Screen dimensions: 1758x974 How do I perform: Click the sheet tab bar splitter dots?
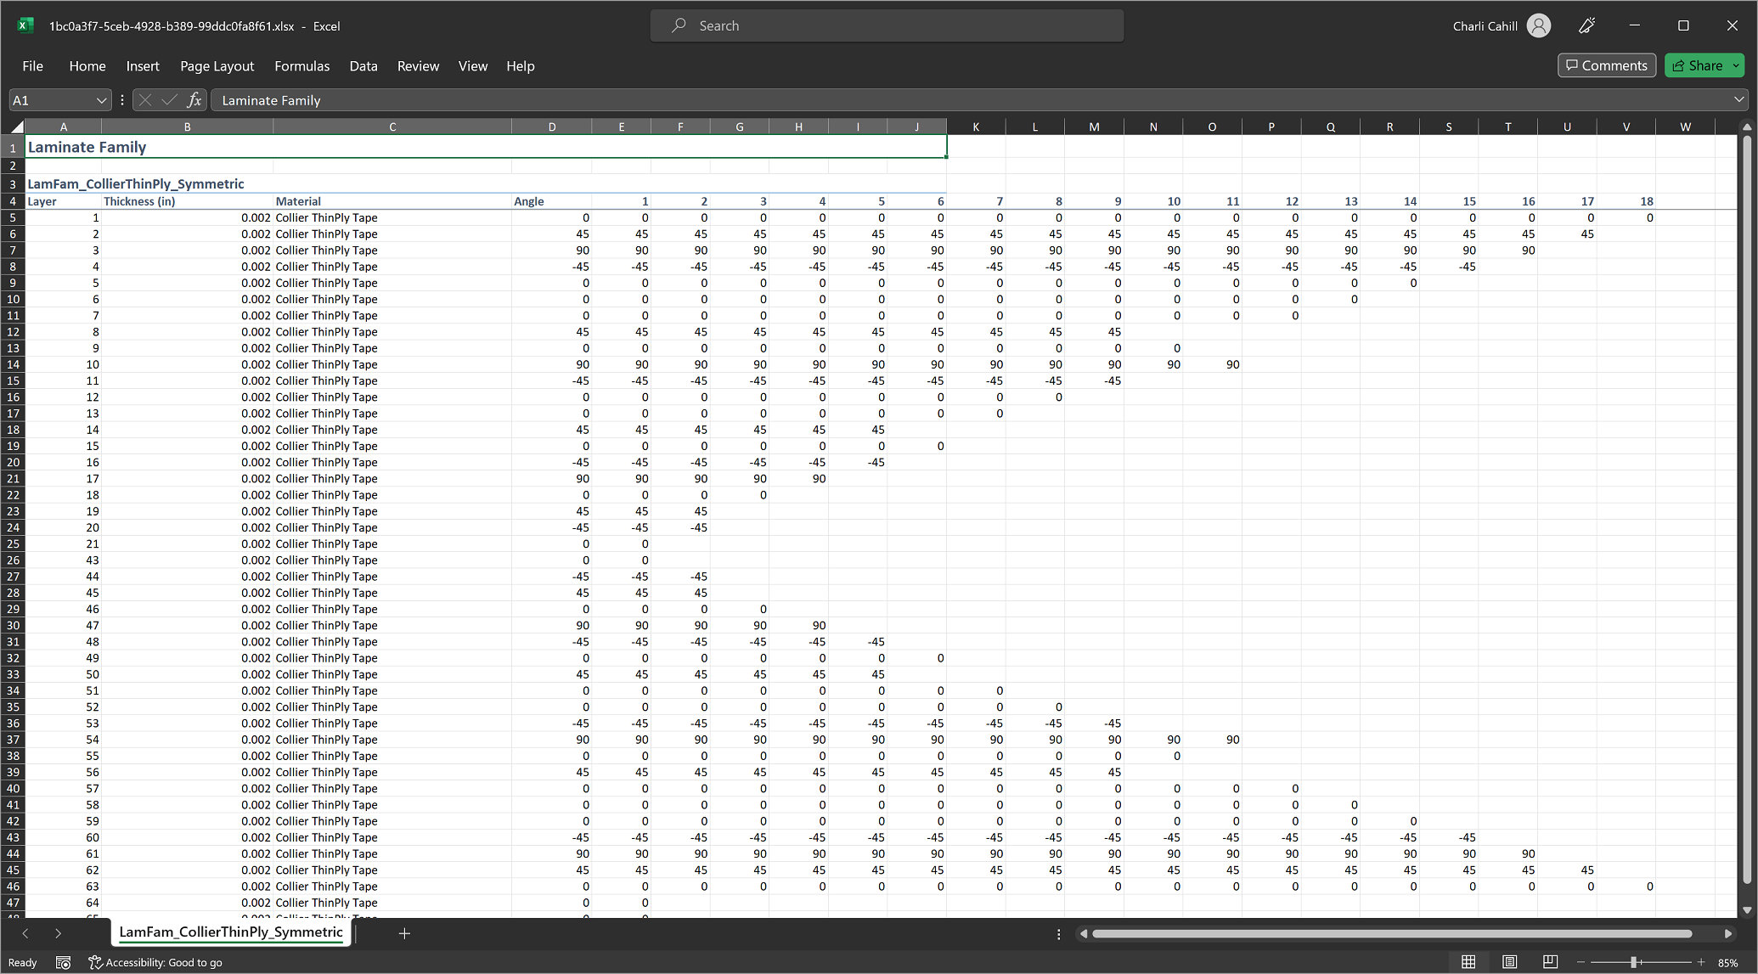[x=1058, y=934]
